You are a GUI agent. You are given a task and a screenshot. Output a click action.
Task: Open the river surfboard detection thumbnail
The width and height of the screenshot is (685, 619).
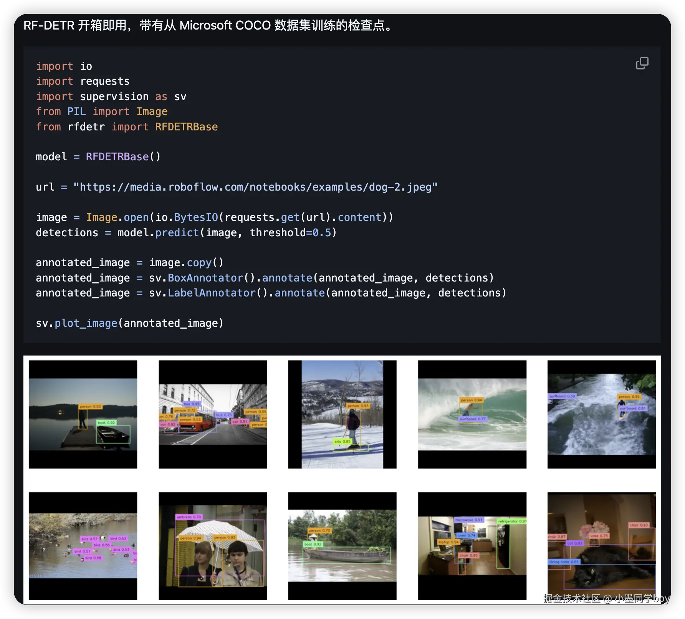point(602,414)
